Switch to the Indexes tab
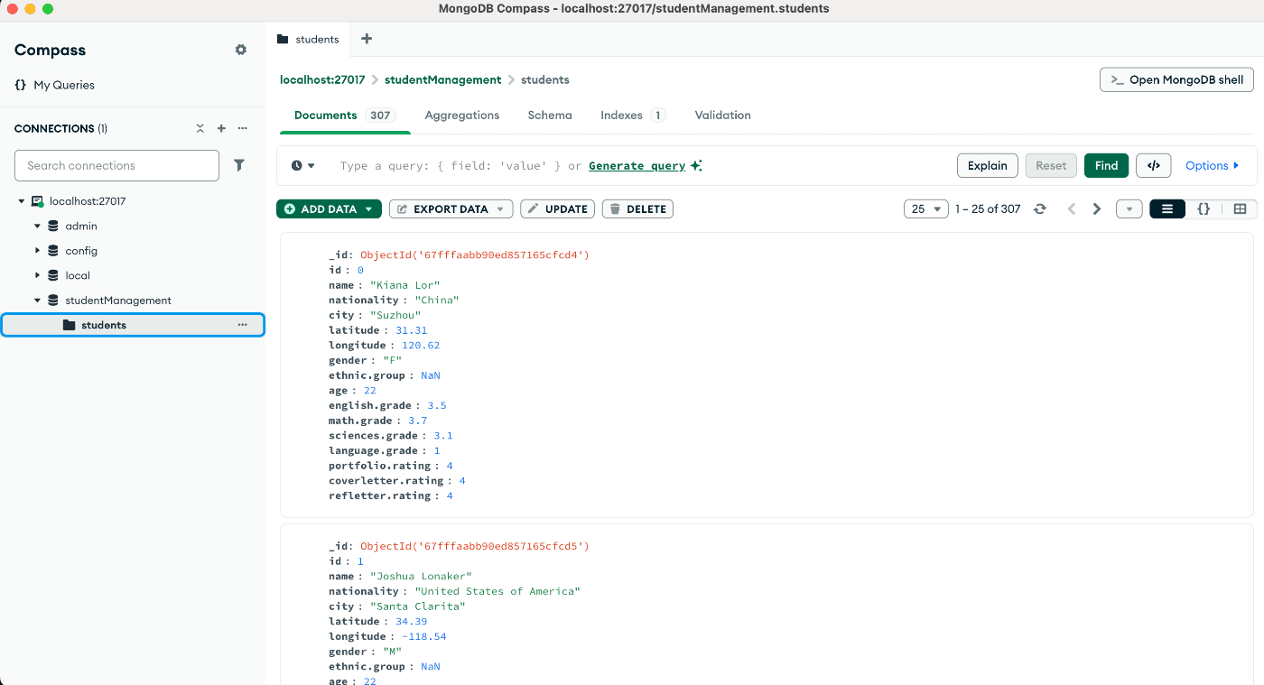This screenshot has height=685, width=1264. point(633,116)
